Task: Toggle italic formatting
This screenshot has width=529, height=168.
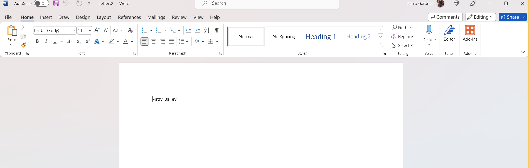Action: click(x=46, y=41)
